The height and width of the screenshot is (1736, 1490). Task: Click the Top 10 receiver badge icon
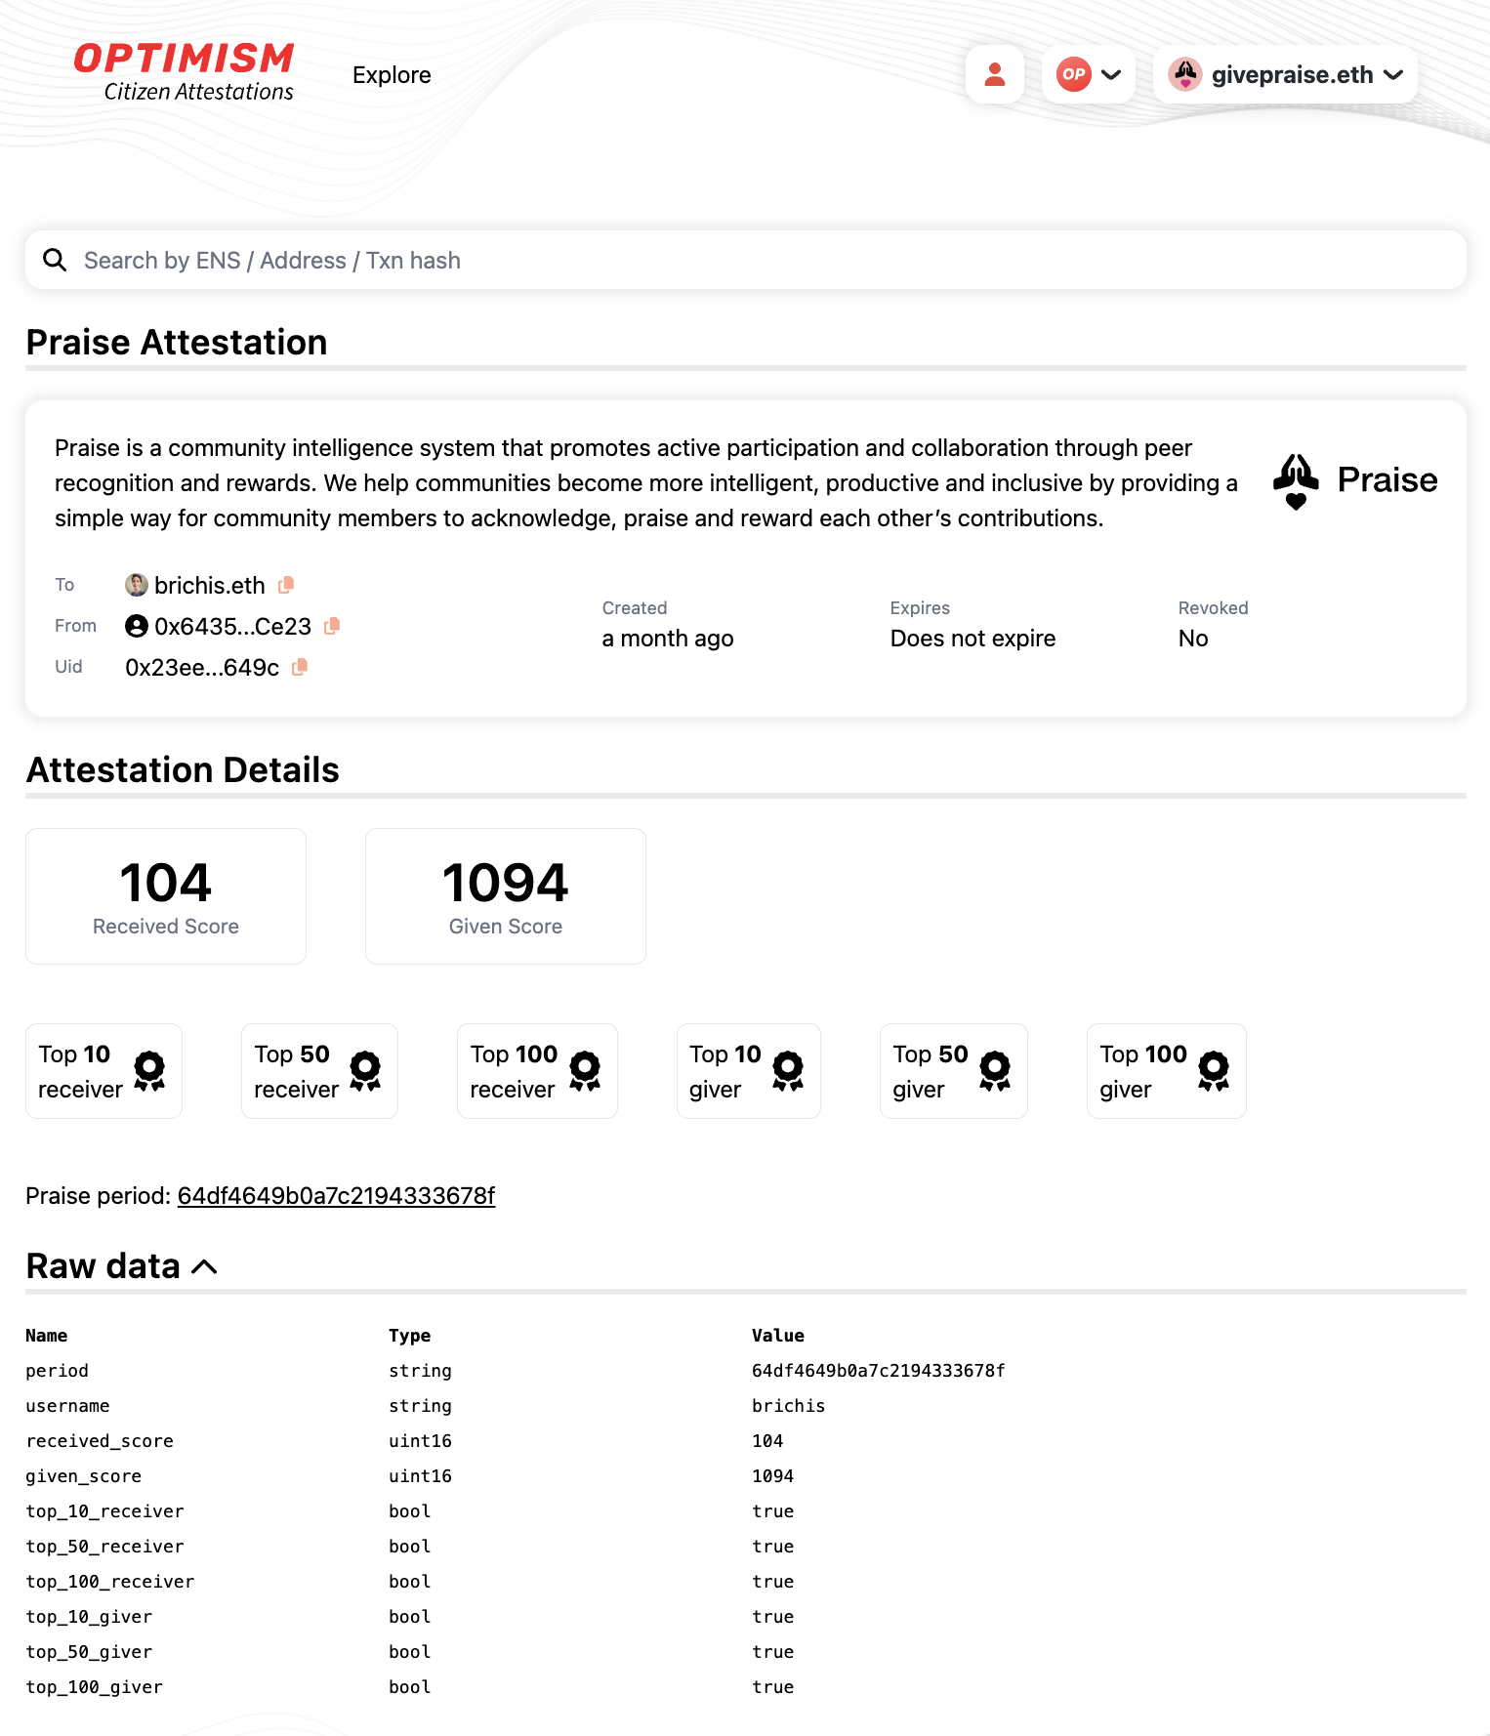[149, 1071]
